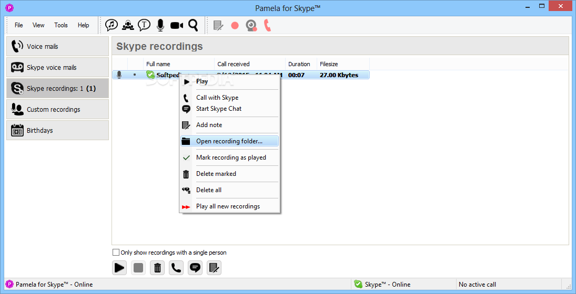Click the Skype Online status indicator

382,285
